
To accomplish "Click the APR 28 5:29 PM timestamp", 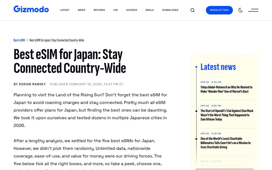I will tap(211, 134).
